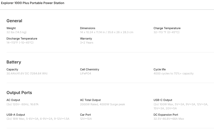Click the Car Port label
Screen dimensions: 214x135
[x=85, y=115]
